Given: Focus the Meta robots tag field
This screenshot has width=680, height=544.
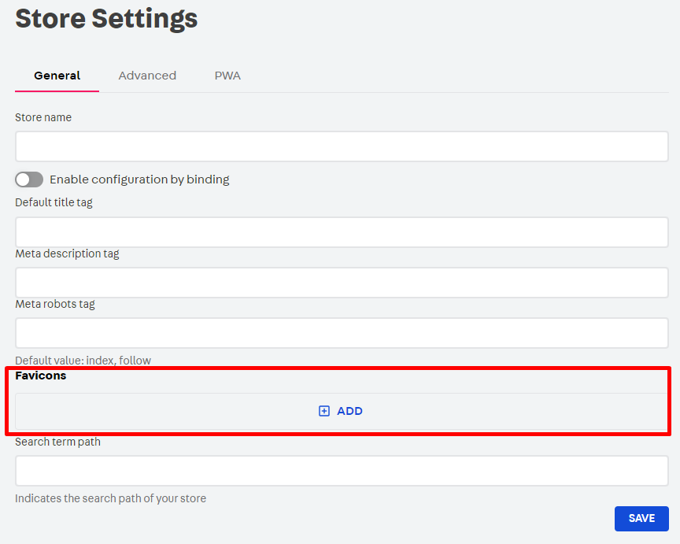Looking at the screenshot, I should (x=342, y=333).
